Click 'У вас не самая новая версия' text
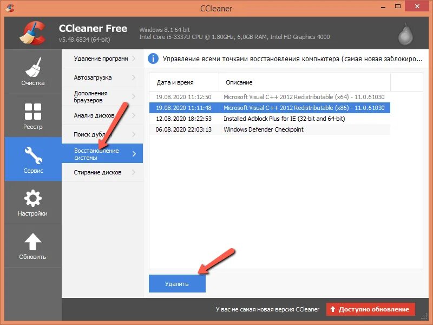Screen dimensions: 433x325 (x=267, y=309)
